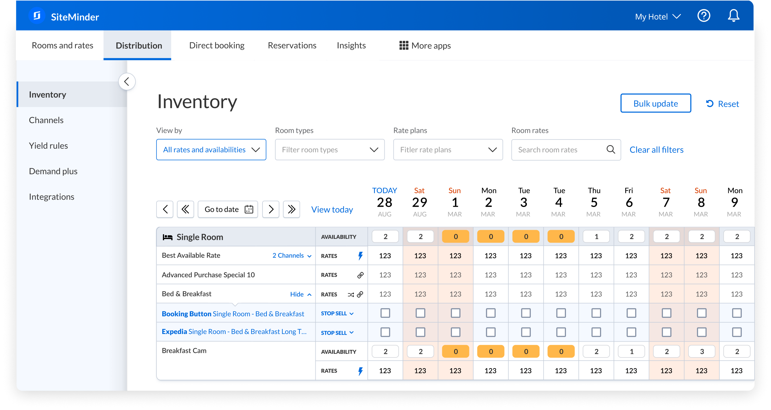Viewport: 771px width, 410px height.
Task: Collapse sidebar with the arrow button
Action: pos(127,82)
